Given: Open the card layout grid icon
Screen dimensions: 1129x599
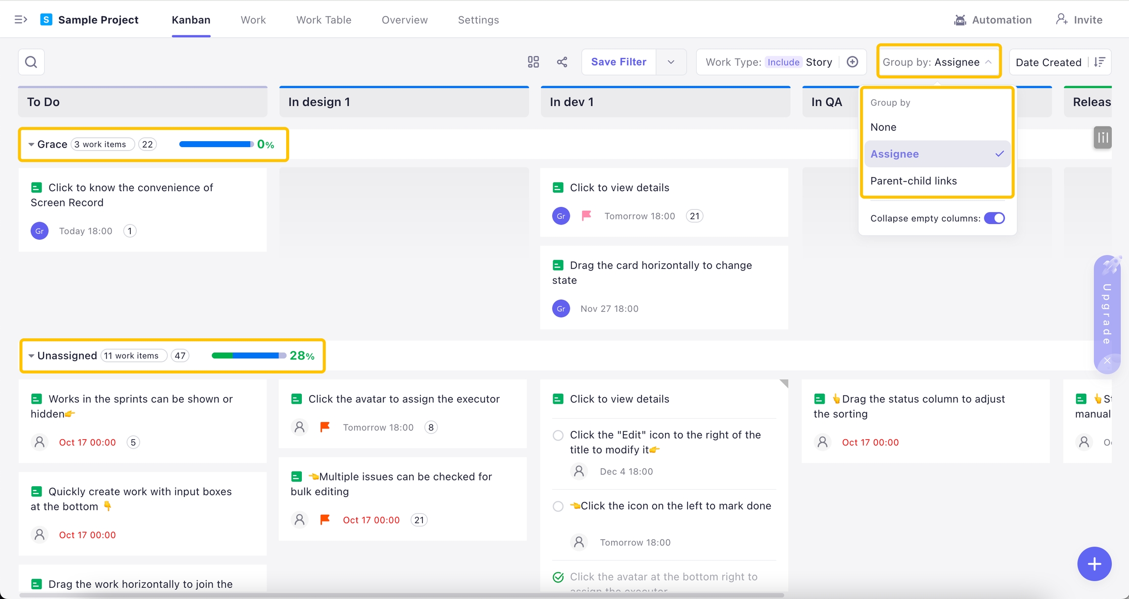Looking at the screenshot, I should tap(533, 62).
